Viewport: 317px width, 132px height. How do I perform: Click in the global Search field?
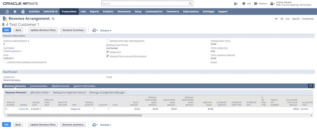tap(145, 3)
